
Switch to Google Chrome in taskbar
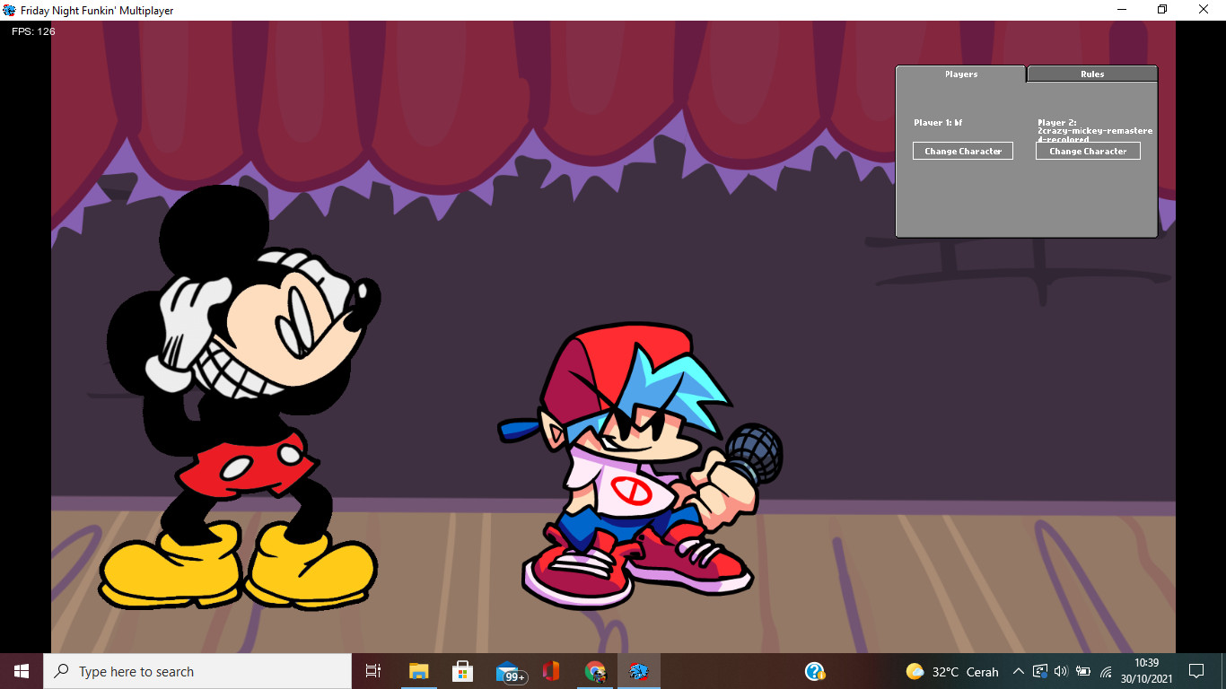594,671
